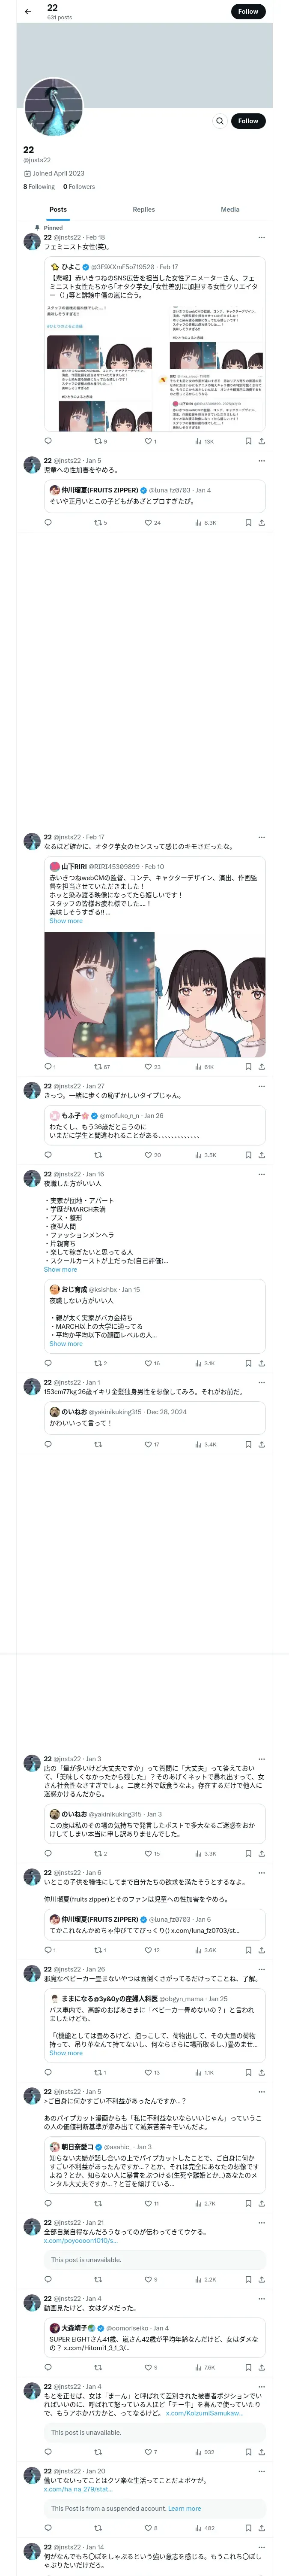289x2576 pixels.
Task: Reply to the pinned フェミニスト女性 post
Action: 48,441
